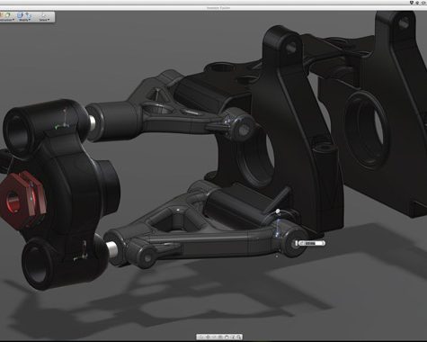Screen dimensions: 427x342
Task: Click the shield icon in the macOS menu bar
Action: point(412,3)
